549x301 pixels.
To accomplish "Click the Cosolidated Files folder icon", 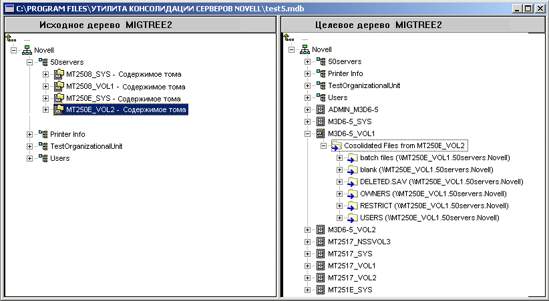I will click(x=336, y=145).
